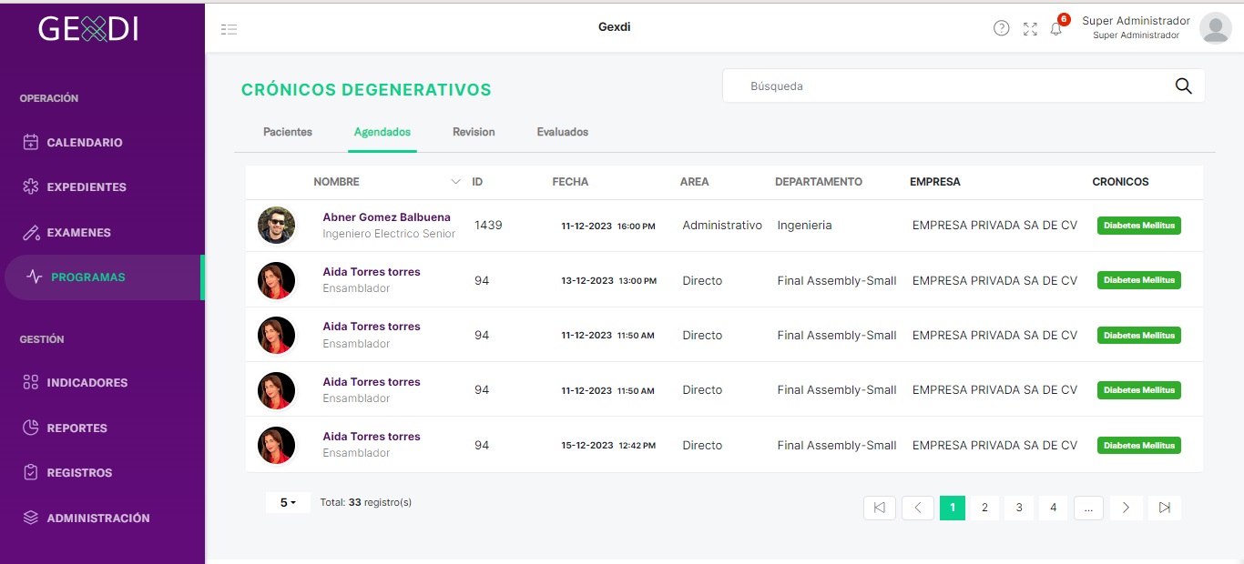Switch to the Revision tab
The height and width of the screenshot is (564, 1244).
[x=474, y=132]
